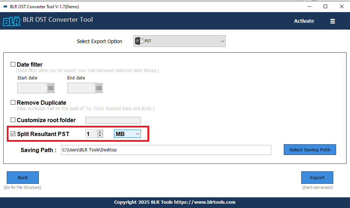Click the BLR logo in the header
The image size is (350, 208).
[11, 21]
